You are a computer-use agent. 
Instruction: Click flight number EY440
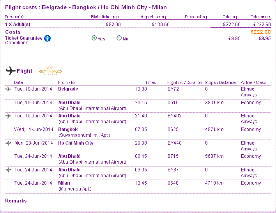pos(174,143)
